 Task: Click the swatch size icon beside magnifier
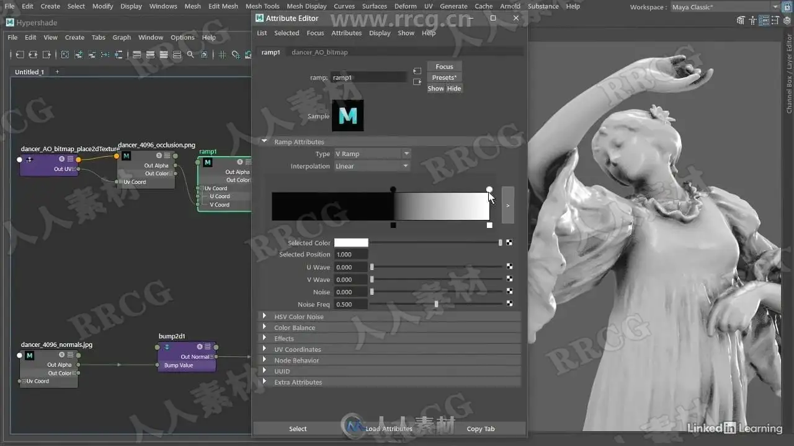203,55
